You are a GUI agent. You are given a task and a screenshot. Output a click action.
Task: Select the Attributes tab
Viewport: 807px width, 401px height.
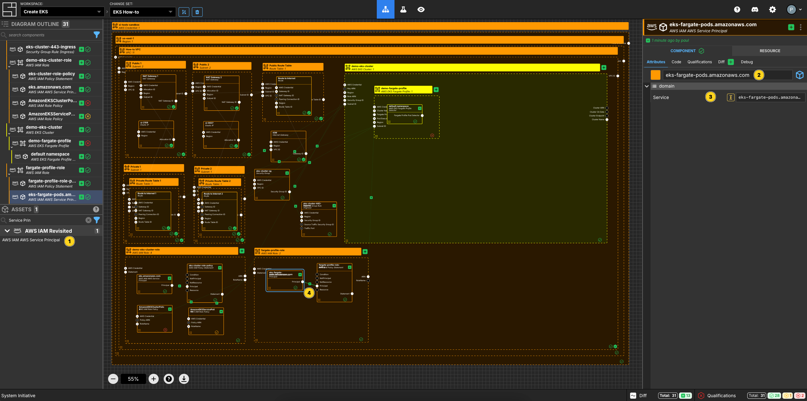pyautogui.click(x=656, y=62)
